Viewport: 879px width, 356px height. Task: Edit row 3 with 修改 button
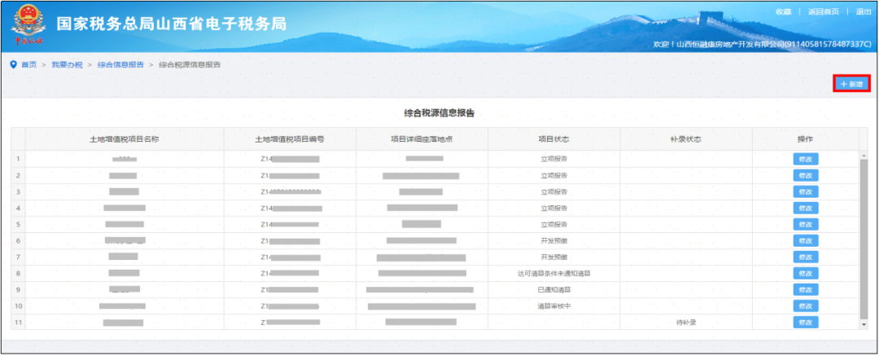pos(806,191)
